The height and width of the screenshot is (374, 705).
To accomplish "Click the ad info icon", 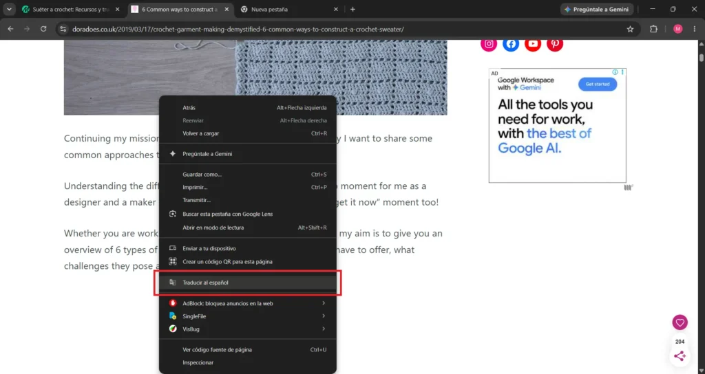I will (x=615, y=72).
